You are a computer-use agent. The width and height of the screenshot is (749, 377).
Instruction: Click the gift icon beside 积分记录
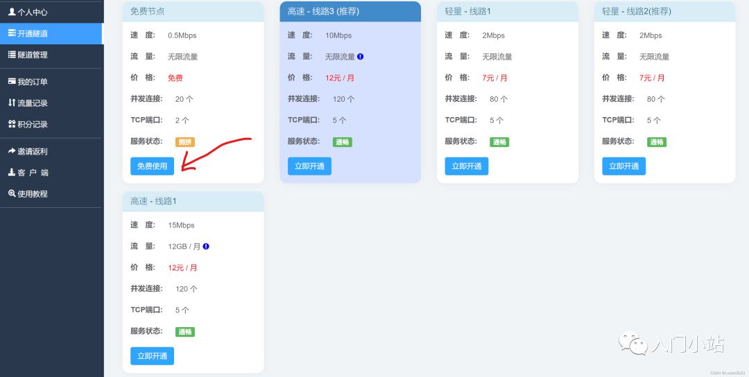[12, 124]
